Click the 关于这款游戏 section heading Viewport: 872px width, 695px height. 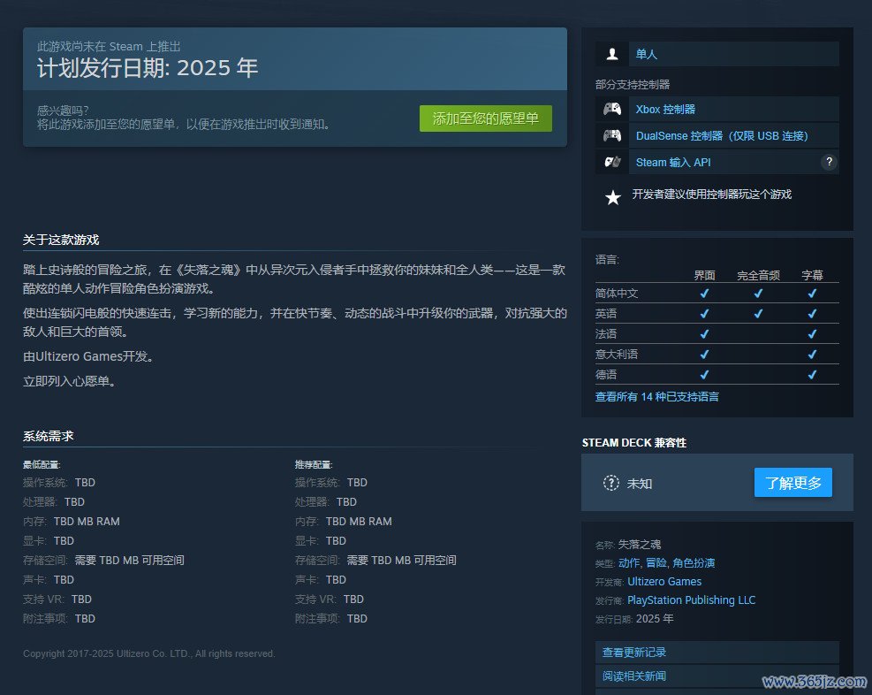pyautogui.click(x=61, y=240)
